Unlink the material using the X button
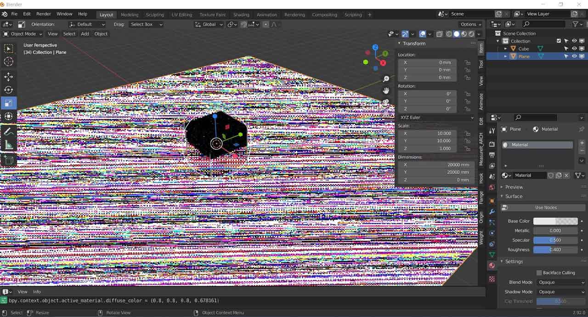This screenshot has width=588, height=317. click(566, 175)
